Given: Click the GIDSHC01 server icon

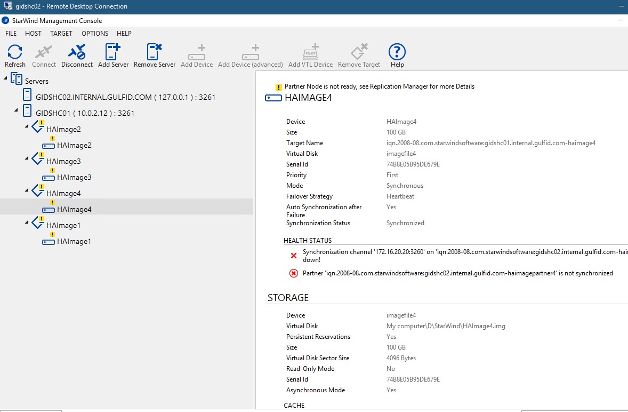Looking at the screenshot, I should click(x=27, y=110).
